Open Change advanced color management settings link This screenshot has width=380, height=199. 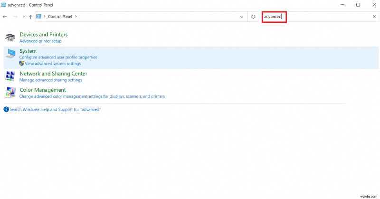(92, 96)
